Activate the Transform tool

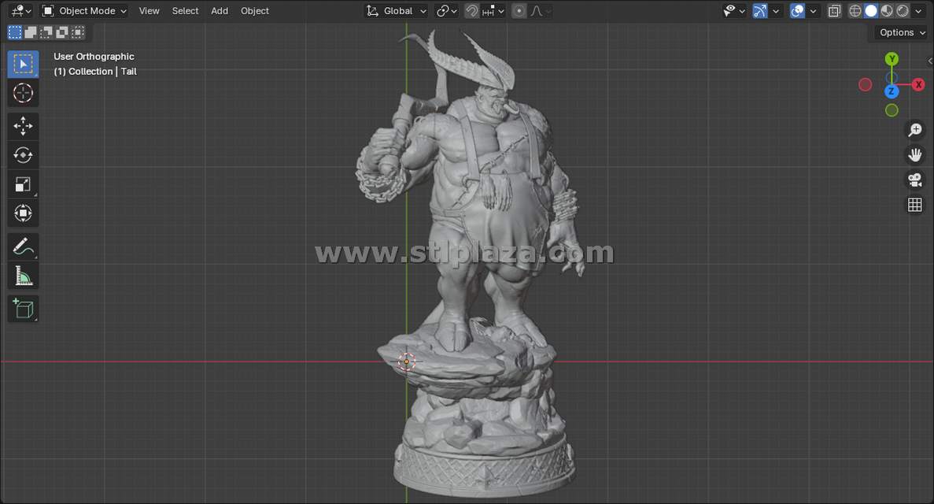pos(24,213)
